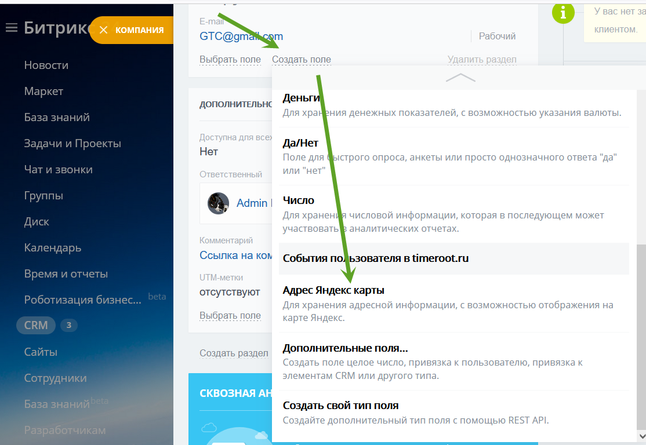Open Чат и звонки section
This screenshot has height=445, width=646.
pos(58,169)
